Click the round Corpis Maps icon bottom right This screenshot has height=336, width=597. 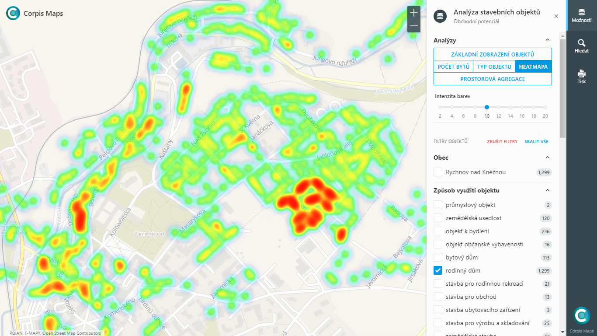tap(582, 315)
